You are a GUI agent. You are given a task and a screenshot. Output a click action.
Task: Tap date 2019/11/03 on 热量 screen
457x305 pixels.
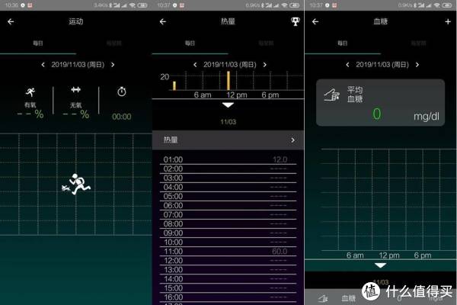230,65
